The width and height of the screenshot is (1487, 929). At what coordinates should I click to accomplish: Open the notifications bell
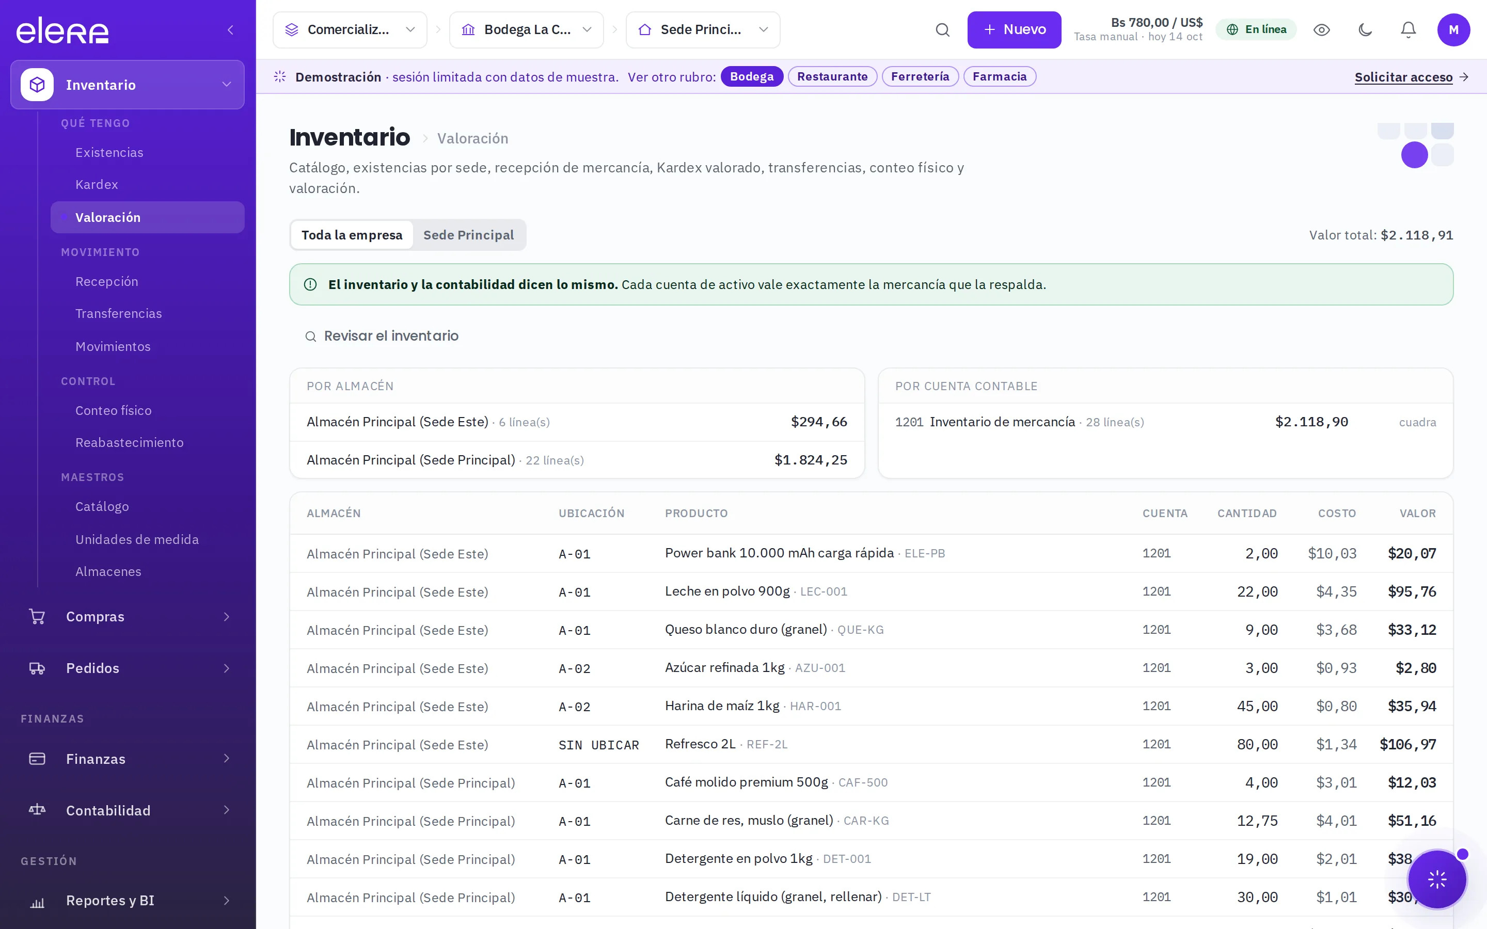[x=1409, y=29]
